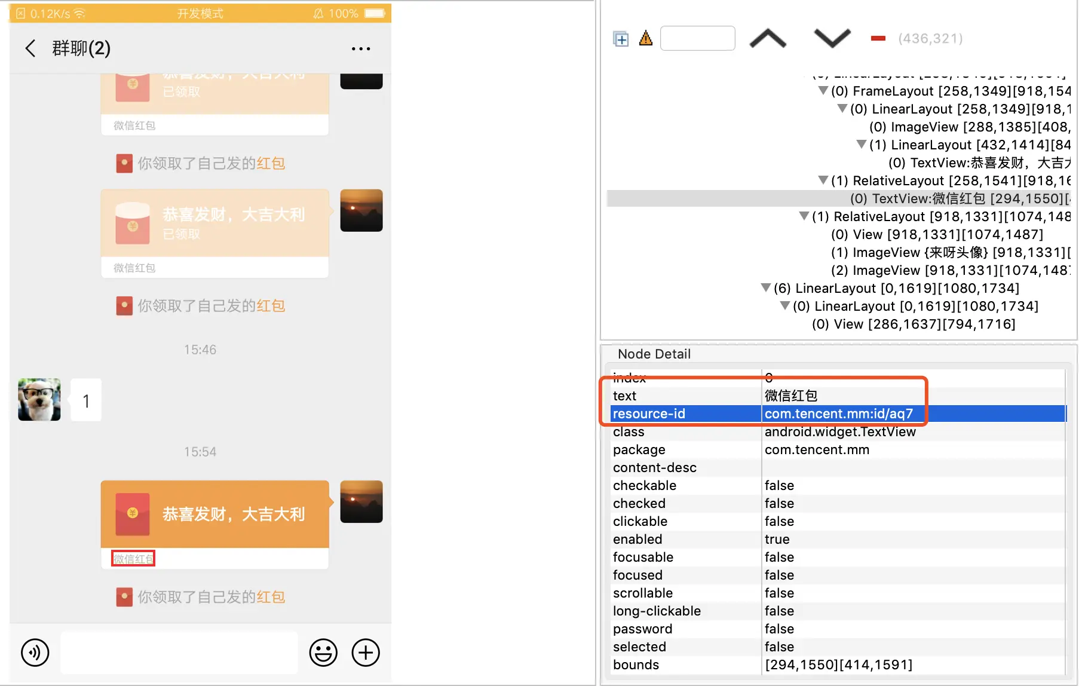This screenshot has width=1085, height=686.
Task: Tap the dog avatar beside message 1
Action: (39, 399)
